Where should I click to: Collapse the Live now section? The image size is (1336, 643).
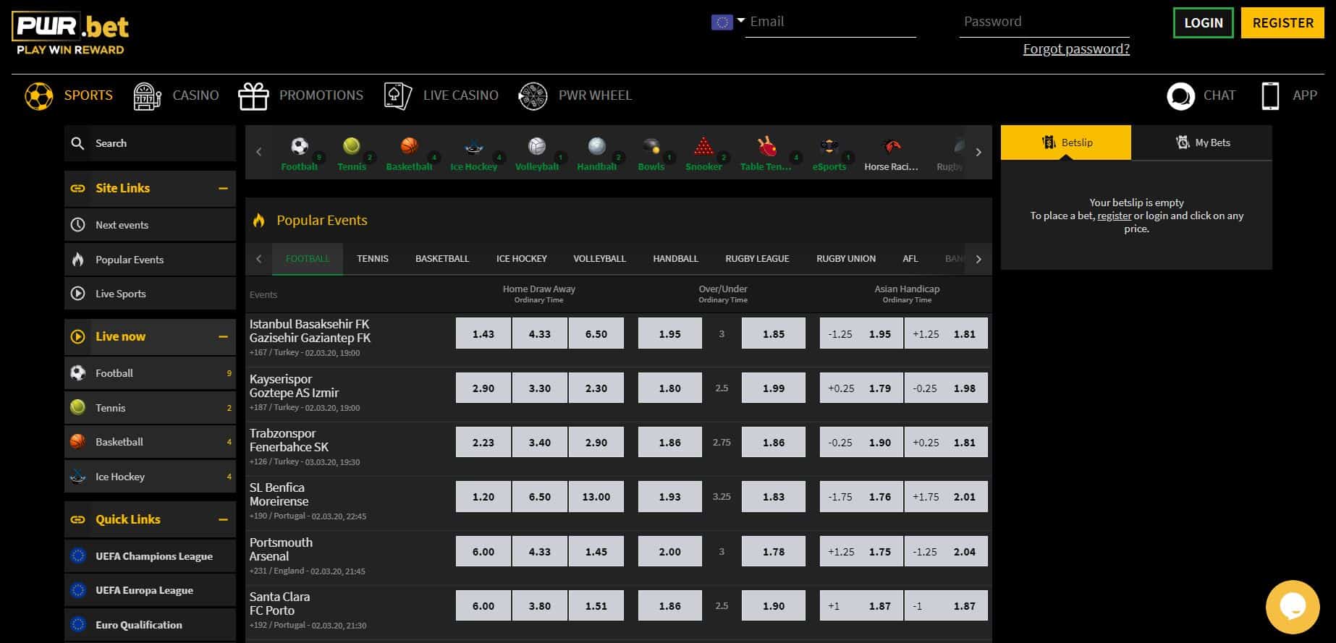click(x=223, y=336)
